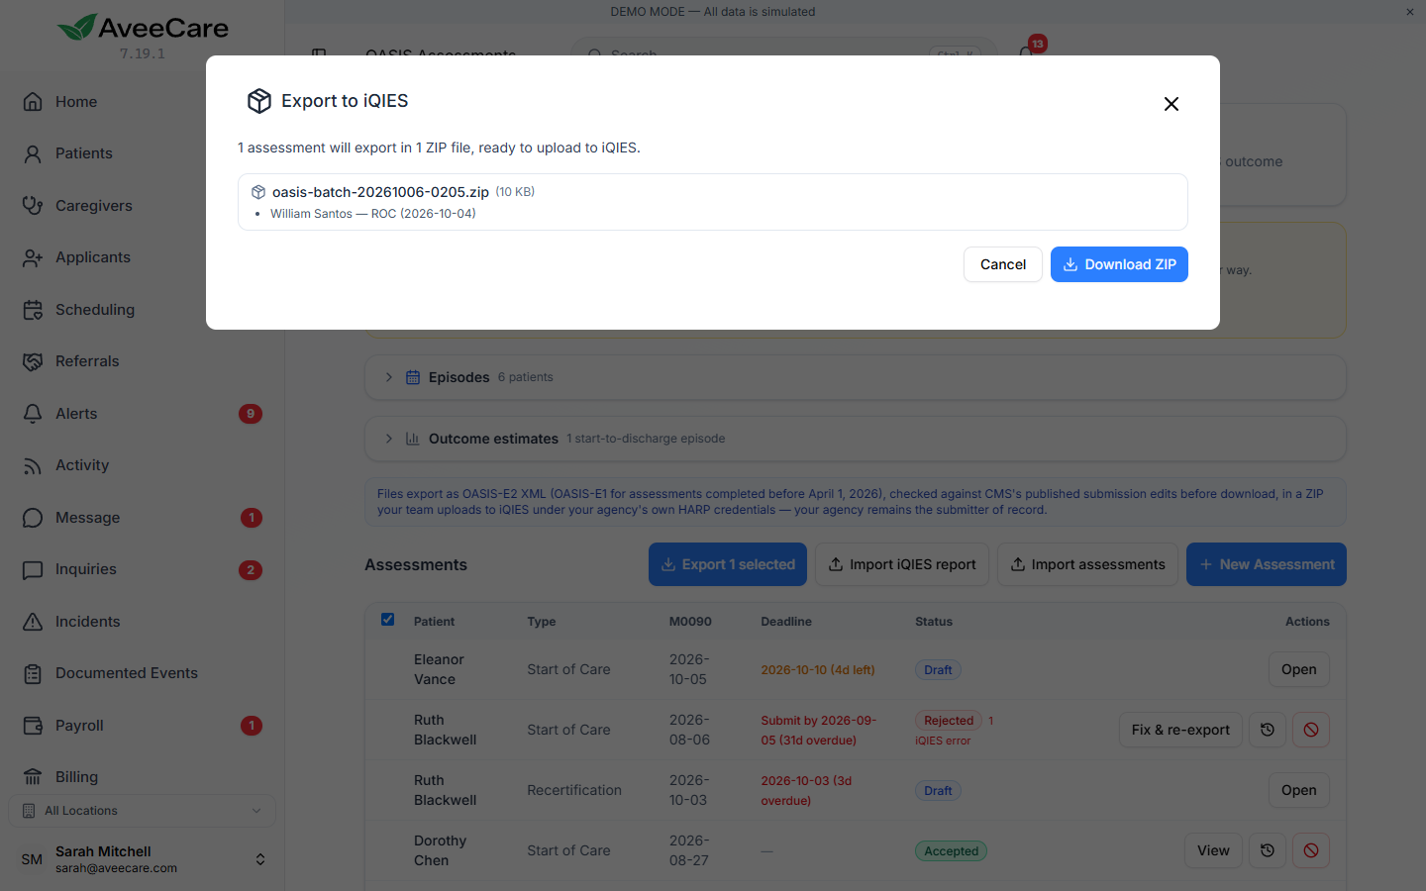
Task: Click the red void icon in Ruth Blackwell's row
Action: point(1311,730)
